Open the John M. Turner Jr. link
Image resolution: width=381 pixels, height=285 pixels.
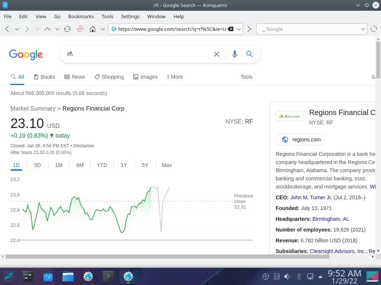tap(311, 197)
